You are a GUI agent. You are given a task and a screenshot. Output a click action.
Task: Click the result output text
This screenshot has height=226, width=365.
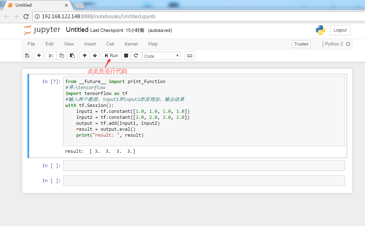click(100, 151)
